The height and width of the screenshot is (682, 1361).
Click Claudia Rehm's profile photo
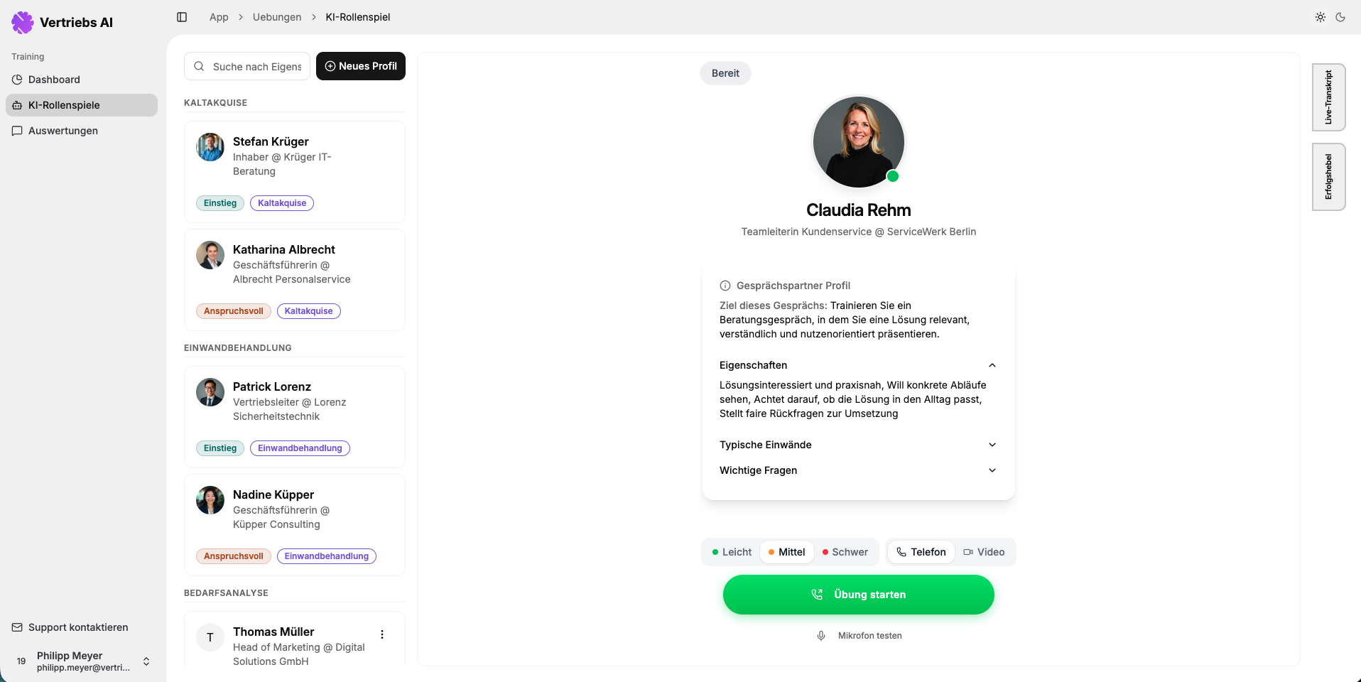tap(858, 142)
